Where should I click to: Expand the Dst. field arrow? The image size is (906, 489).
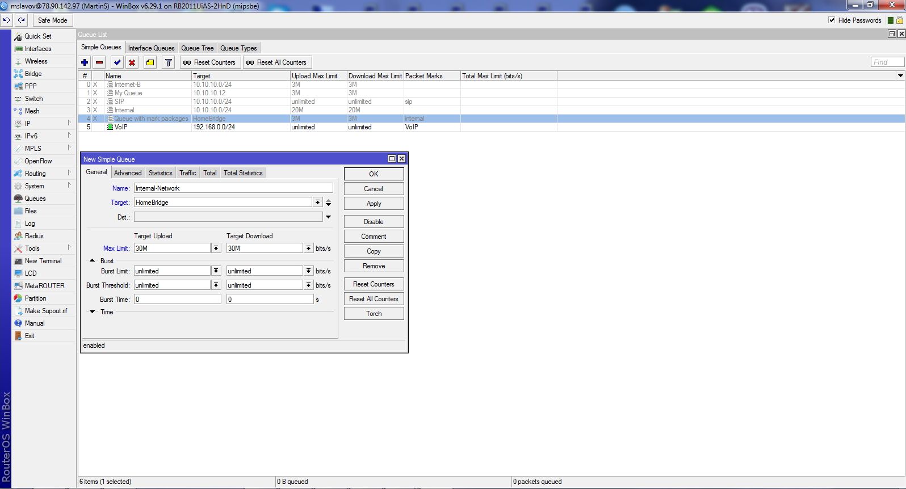[x=328, y=217]
